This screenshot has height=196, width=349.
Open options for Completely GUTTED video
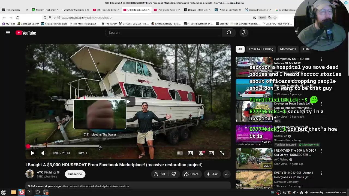[322, 59]
